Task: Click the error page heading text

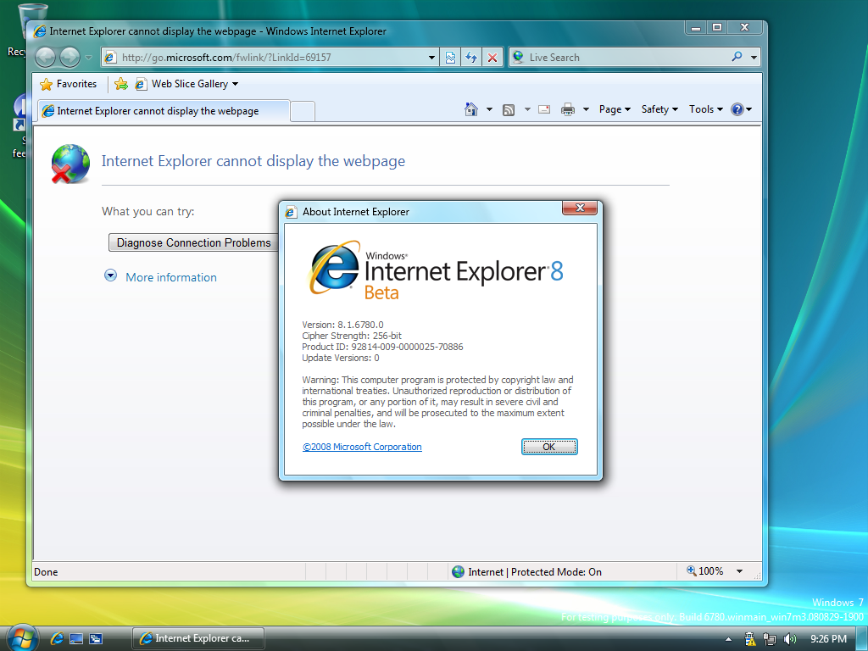Action: (253, 161)
